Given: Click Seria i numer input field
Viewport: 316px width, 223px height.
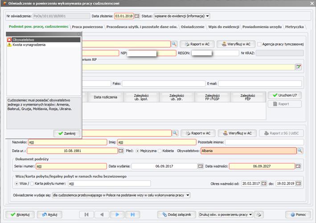Looking at the screenshot, I should tap(71, 166).
